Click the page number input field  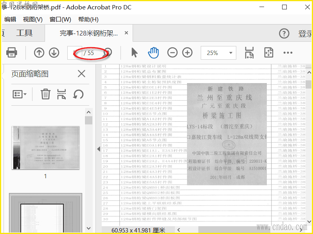click(75, 53)
